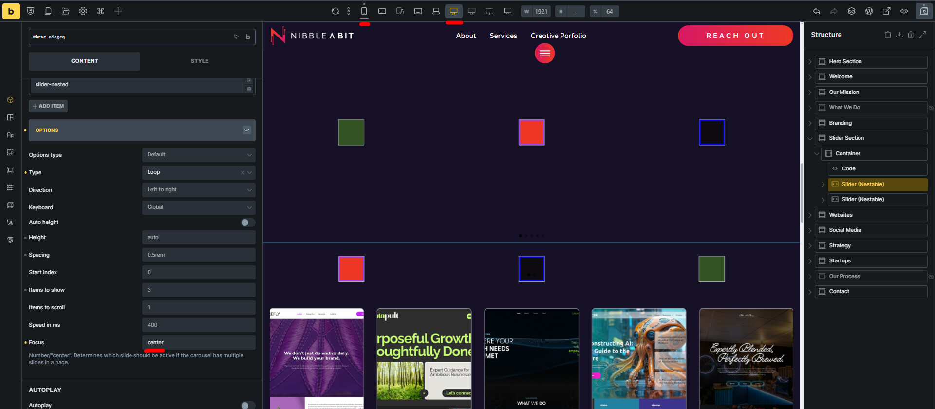Click the trash icon in Structure header
The height and width of the screenshot is (409, 935).
coord(911,35)
